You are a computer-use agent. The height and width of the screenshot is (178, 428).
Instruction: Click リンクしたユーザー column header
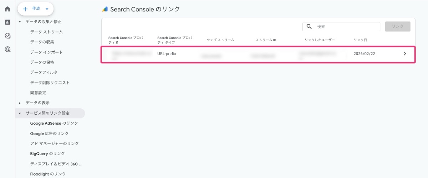click(320, 40)
